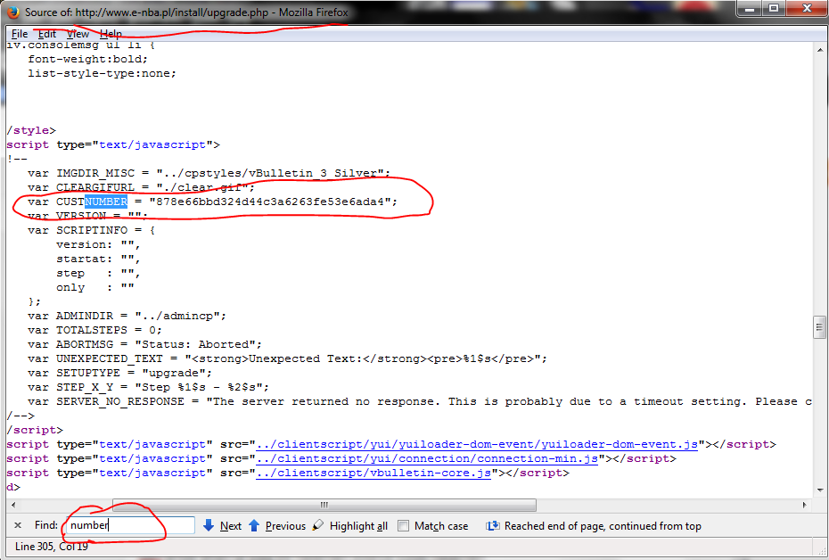Click the 'var SETUPTYPE' upgrade line
Image resolution: width=829 pixels, height=560 pixels.
[x=119, y=373]
